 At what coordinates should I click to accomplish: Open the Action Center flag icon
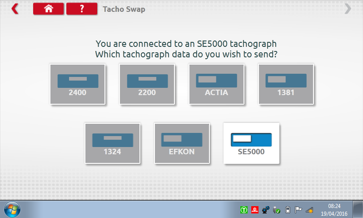(298, 210)
